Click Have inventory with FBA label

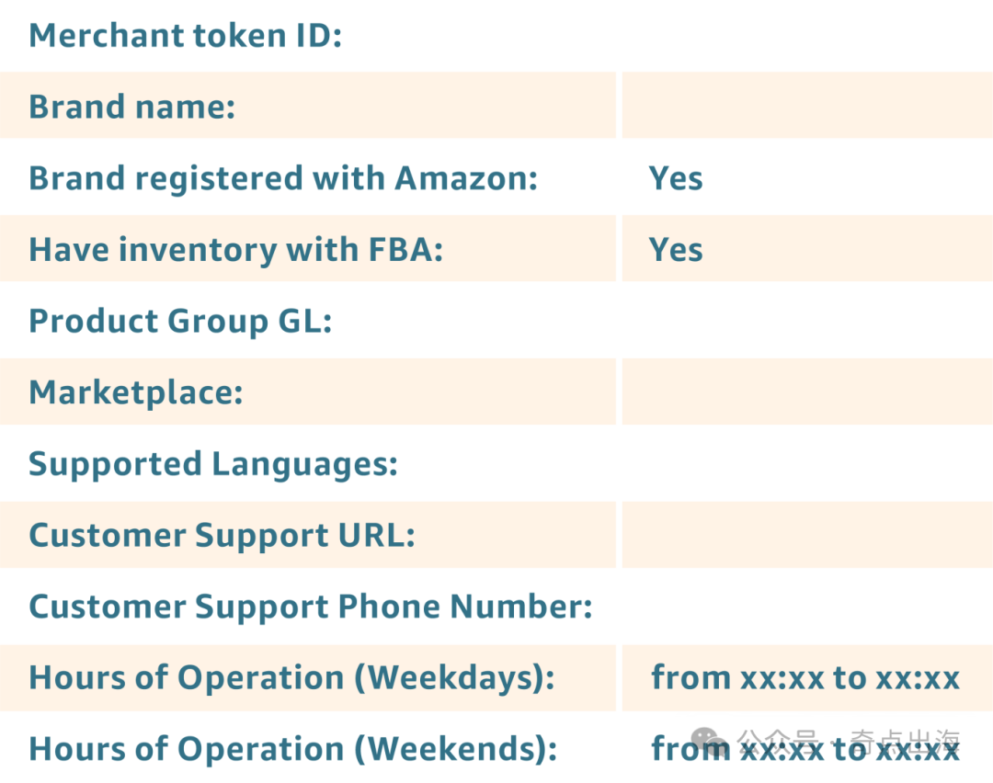(x=236, y=250)
